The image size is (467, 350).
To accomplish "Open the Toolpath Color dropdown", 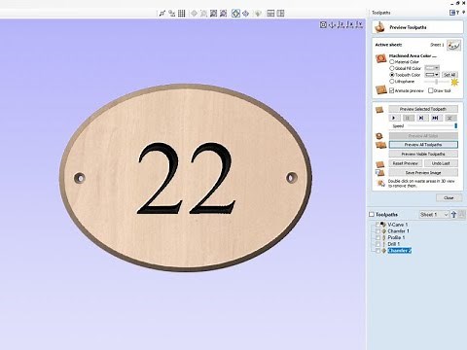I will (x=432, y=75).
